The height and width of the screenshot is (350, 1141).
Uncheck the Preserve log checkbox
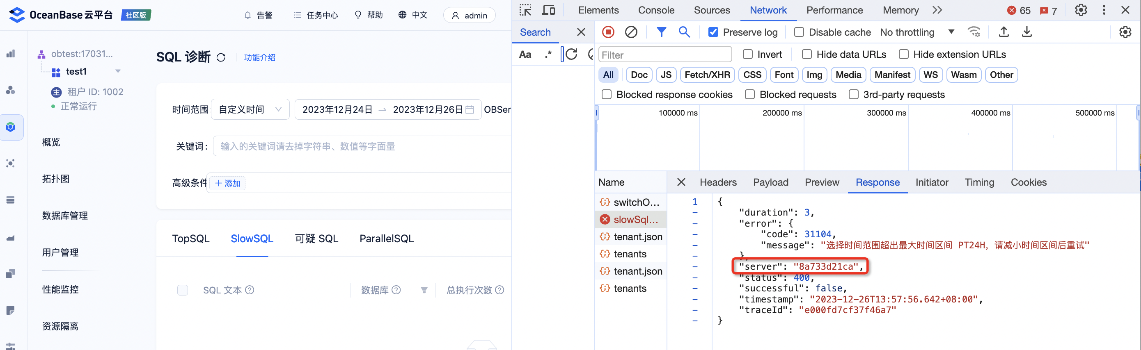(713, 32)
